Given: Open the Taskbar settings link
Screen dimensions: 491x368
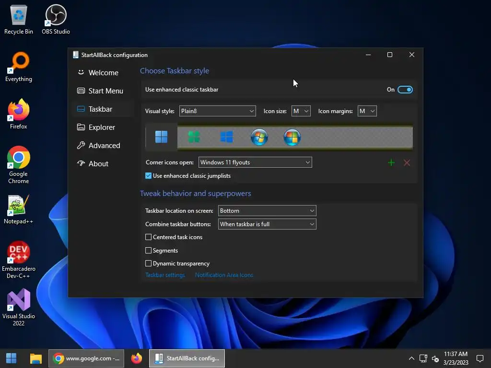Looking at the screenshot, I should tap(165, 275).
